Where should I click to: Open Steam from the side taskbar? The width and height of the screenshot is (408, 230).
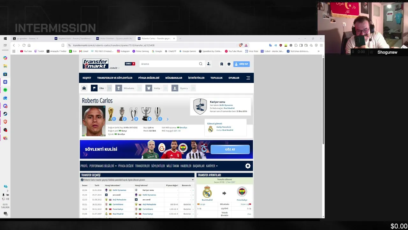(x=5, y=114)
